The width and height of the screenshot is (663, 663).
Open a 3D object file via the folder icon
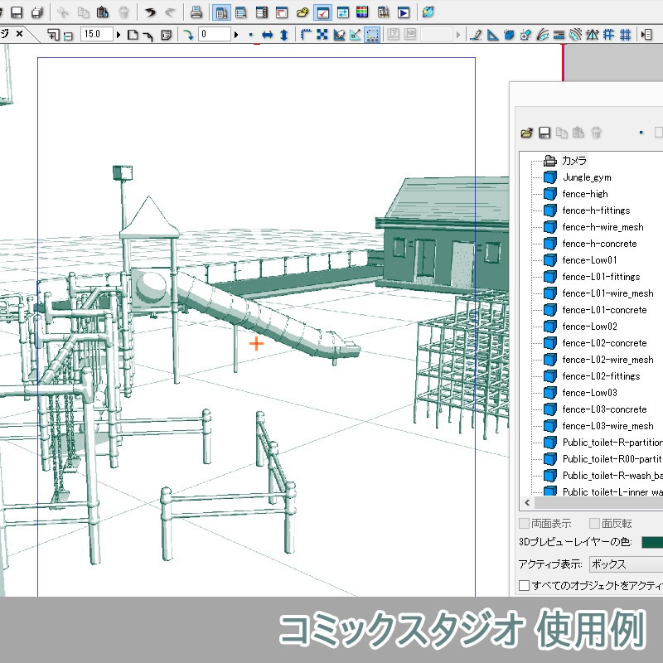tap(526, 133)
